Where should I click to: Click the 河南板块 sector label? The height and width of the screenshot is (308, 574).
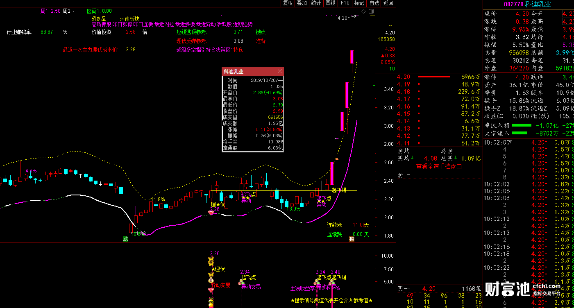point(129,19)
